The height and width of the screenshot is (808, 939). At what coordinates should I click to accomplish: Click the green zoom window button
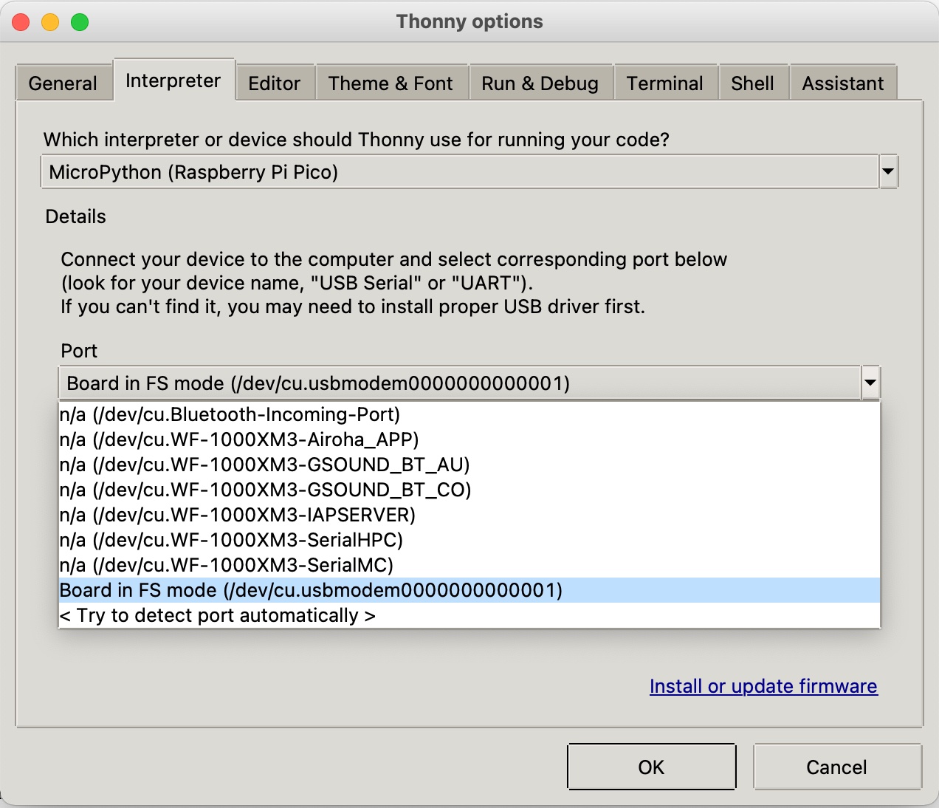click(80, 22)
